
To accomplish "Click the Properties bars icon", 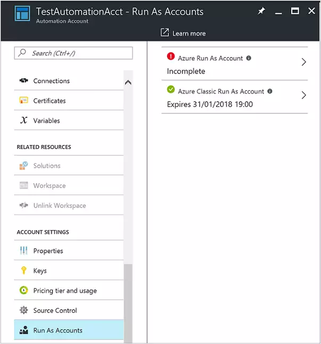I will tap(23, 251).
